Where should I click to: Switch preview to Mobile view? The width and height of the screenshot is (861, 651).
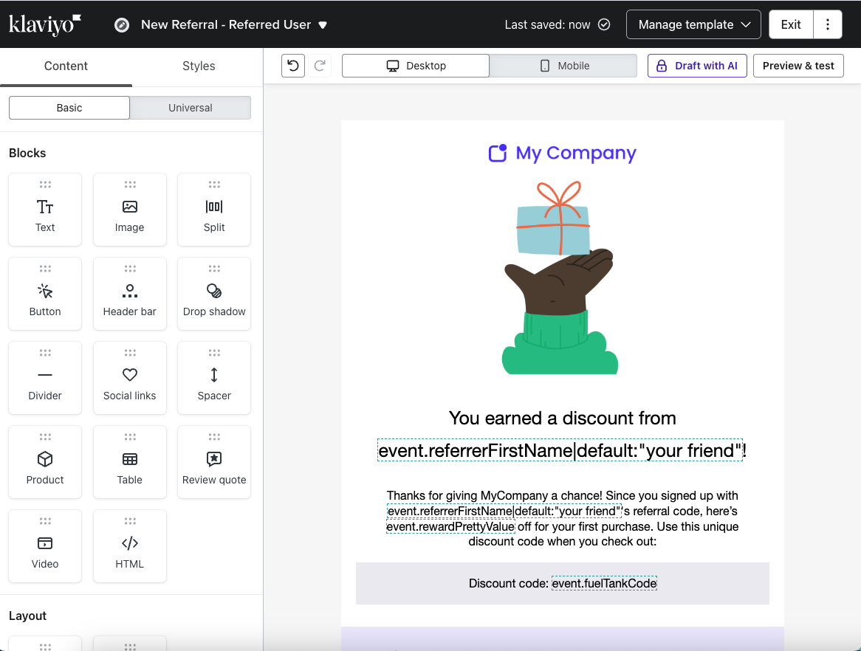coord(563,66)
